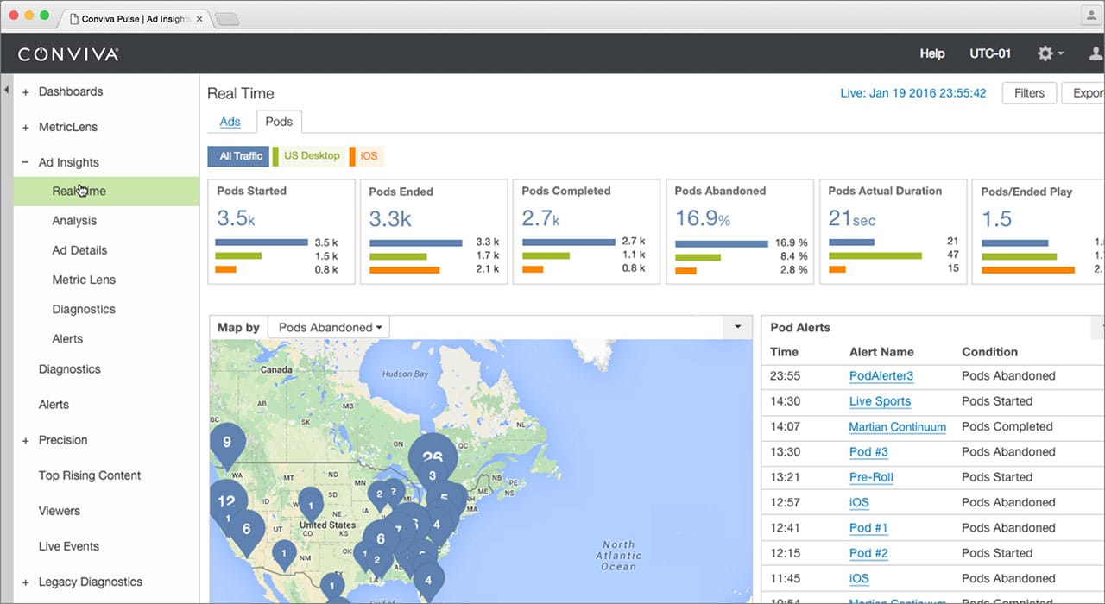The width and height of the screenshot is (1105, 604).
Task: Expand the MetricLens section plus sign
Action: click(x=26, y=128)
